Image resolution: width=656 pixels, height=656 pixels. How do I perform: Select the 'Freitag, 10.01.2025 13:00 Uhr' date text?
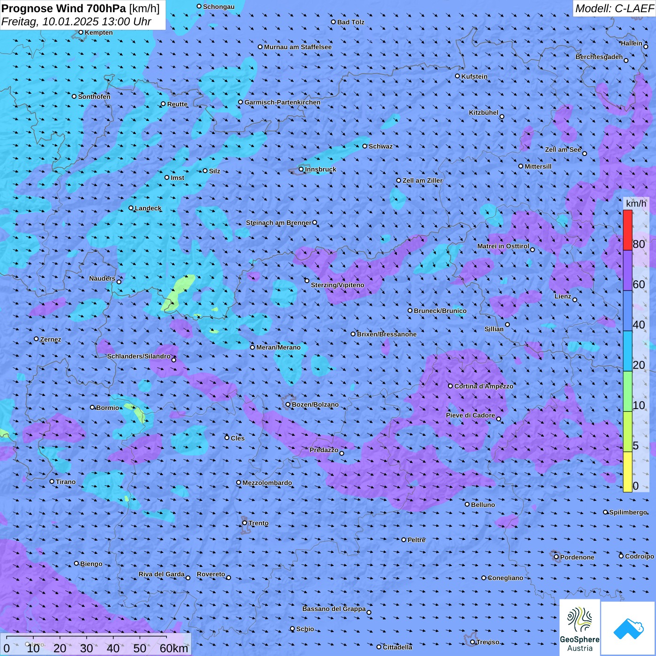point(76,22)
